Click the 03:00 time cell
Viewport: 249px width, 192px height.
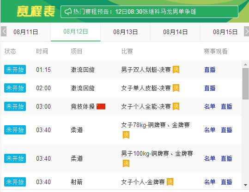[x=43, y=106]
